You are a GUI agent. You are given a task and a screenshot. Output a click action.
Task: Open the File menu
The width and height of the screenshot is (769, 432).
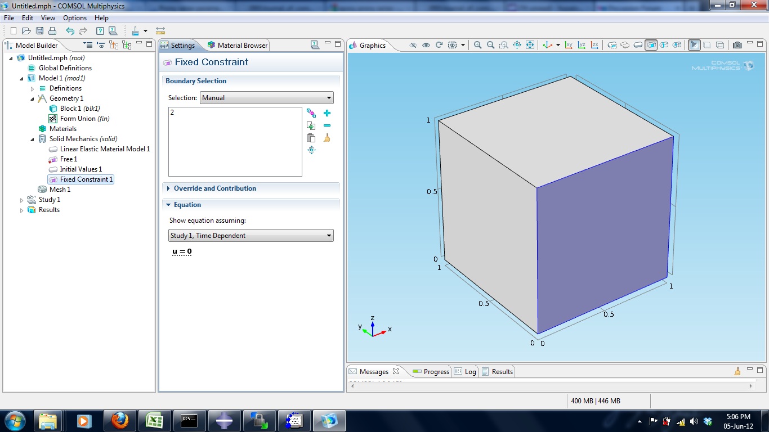click(x=9, y=18)
